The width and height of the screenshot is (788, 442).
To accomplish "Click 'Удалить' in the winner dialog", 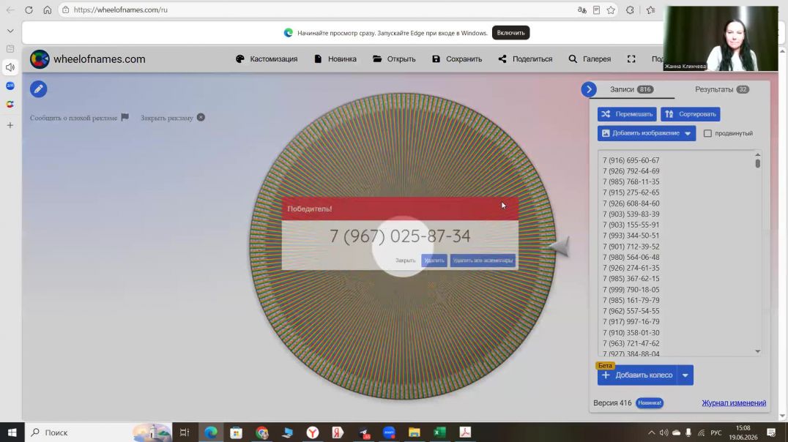I will (x=434, y=261).
